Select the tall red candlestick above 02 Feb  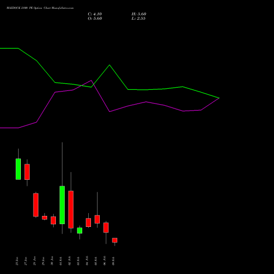pos(71,209)
